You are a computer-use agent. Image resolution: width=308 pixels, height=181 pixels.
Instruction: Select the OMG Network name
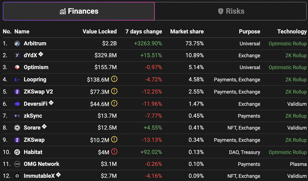pos(42,164)
